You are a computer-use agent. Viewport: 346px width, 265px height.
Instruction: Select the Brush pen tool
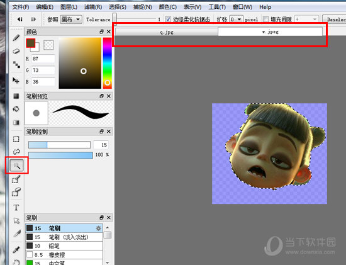16,38
